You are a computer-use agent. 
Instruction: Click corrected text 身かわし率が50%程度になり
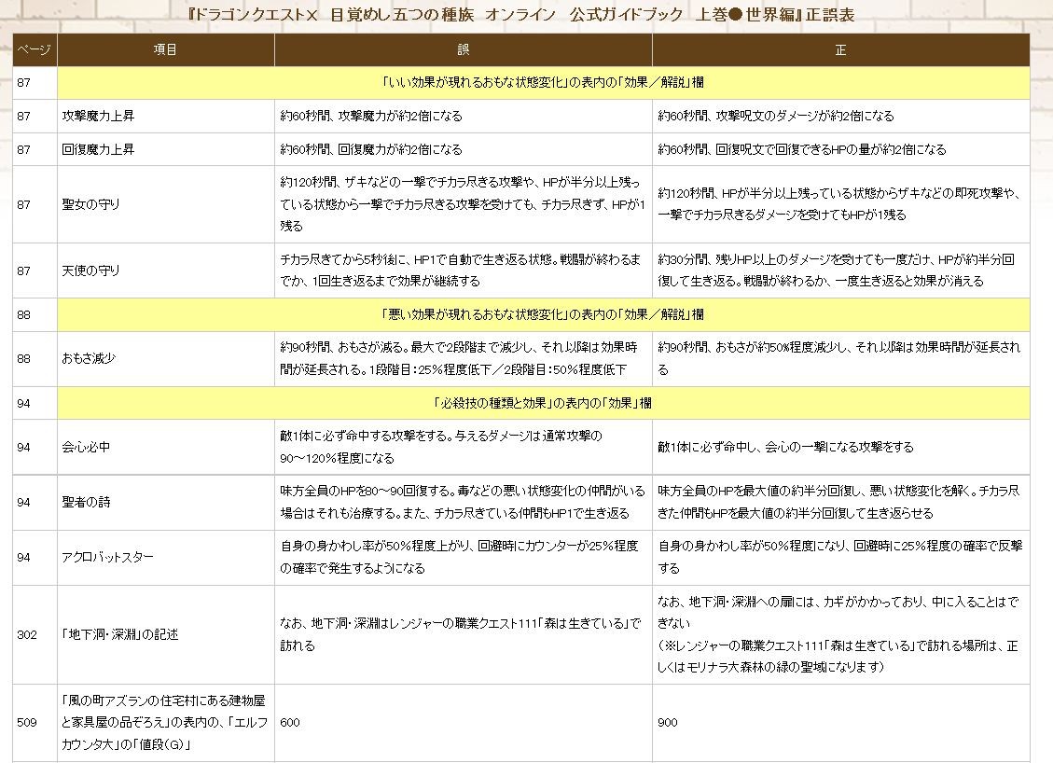click(840, 558)
